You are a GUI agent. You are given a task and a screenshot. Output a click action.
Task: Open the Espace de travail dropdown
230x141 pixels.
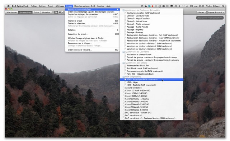pos(216,12)
